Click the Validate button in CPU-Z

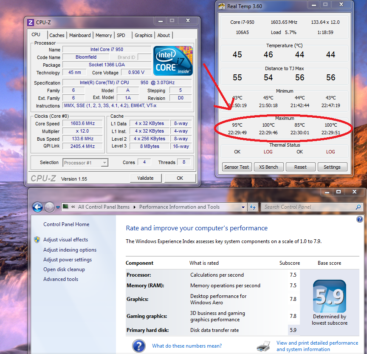145,178
